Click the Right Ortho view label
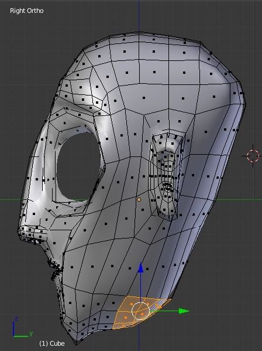Image resolution: width=262 pixels, height=351 pixels. coord(27,11)
